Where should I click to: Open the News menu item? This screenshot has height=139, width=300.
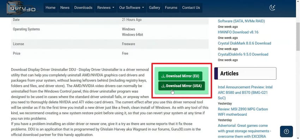pos(65,8)
